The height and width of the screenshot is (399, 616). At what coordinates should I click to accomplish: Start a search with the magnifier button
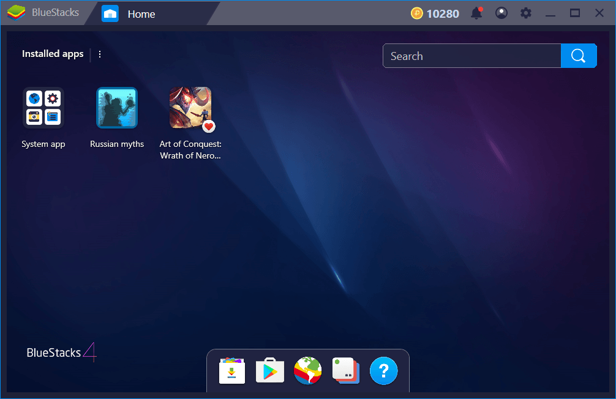point(578,55)
